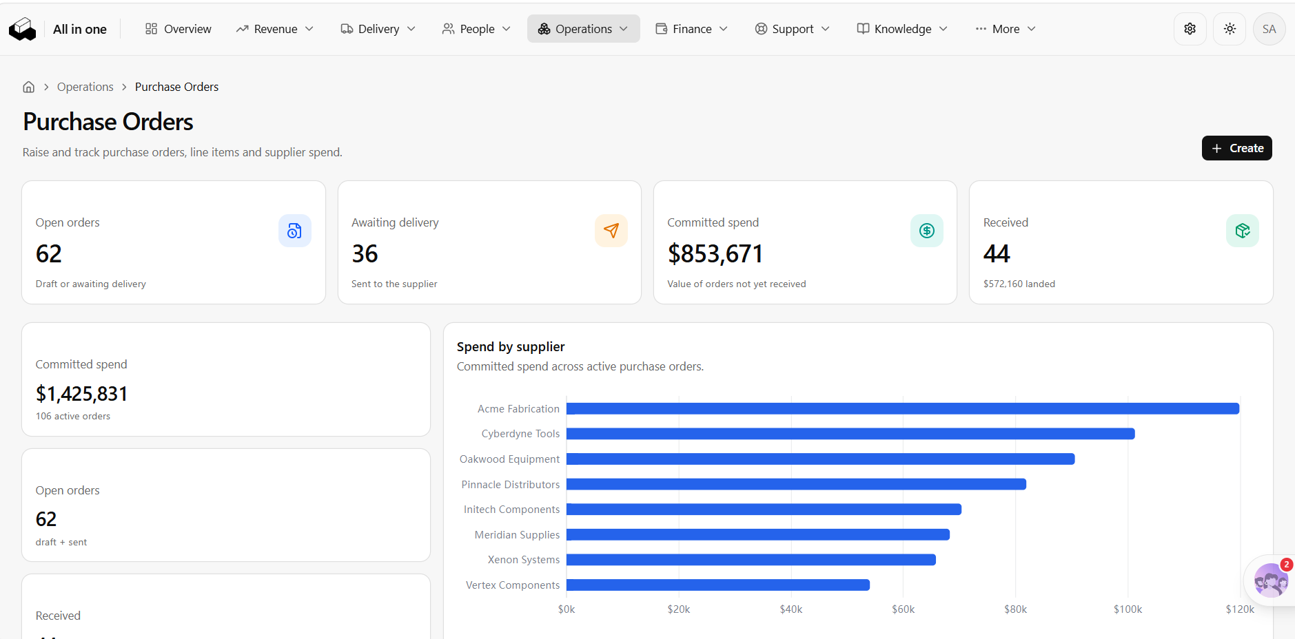Expand the Delivery dropdown chevron

click(411, 29)
